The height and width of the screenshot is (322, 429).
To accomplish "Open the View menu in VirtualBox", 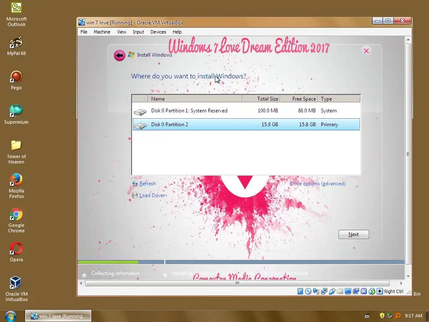I will pos(121,32).
